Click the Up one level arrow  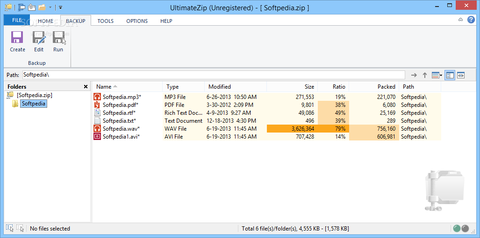point(425,75)
